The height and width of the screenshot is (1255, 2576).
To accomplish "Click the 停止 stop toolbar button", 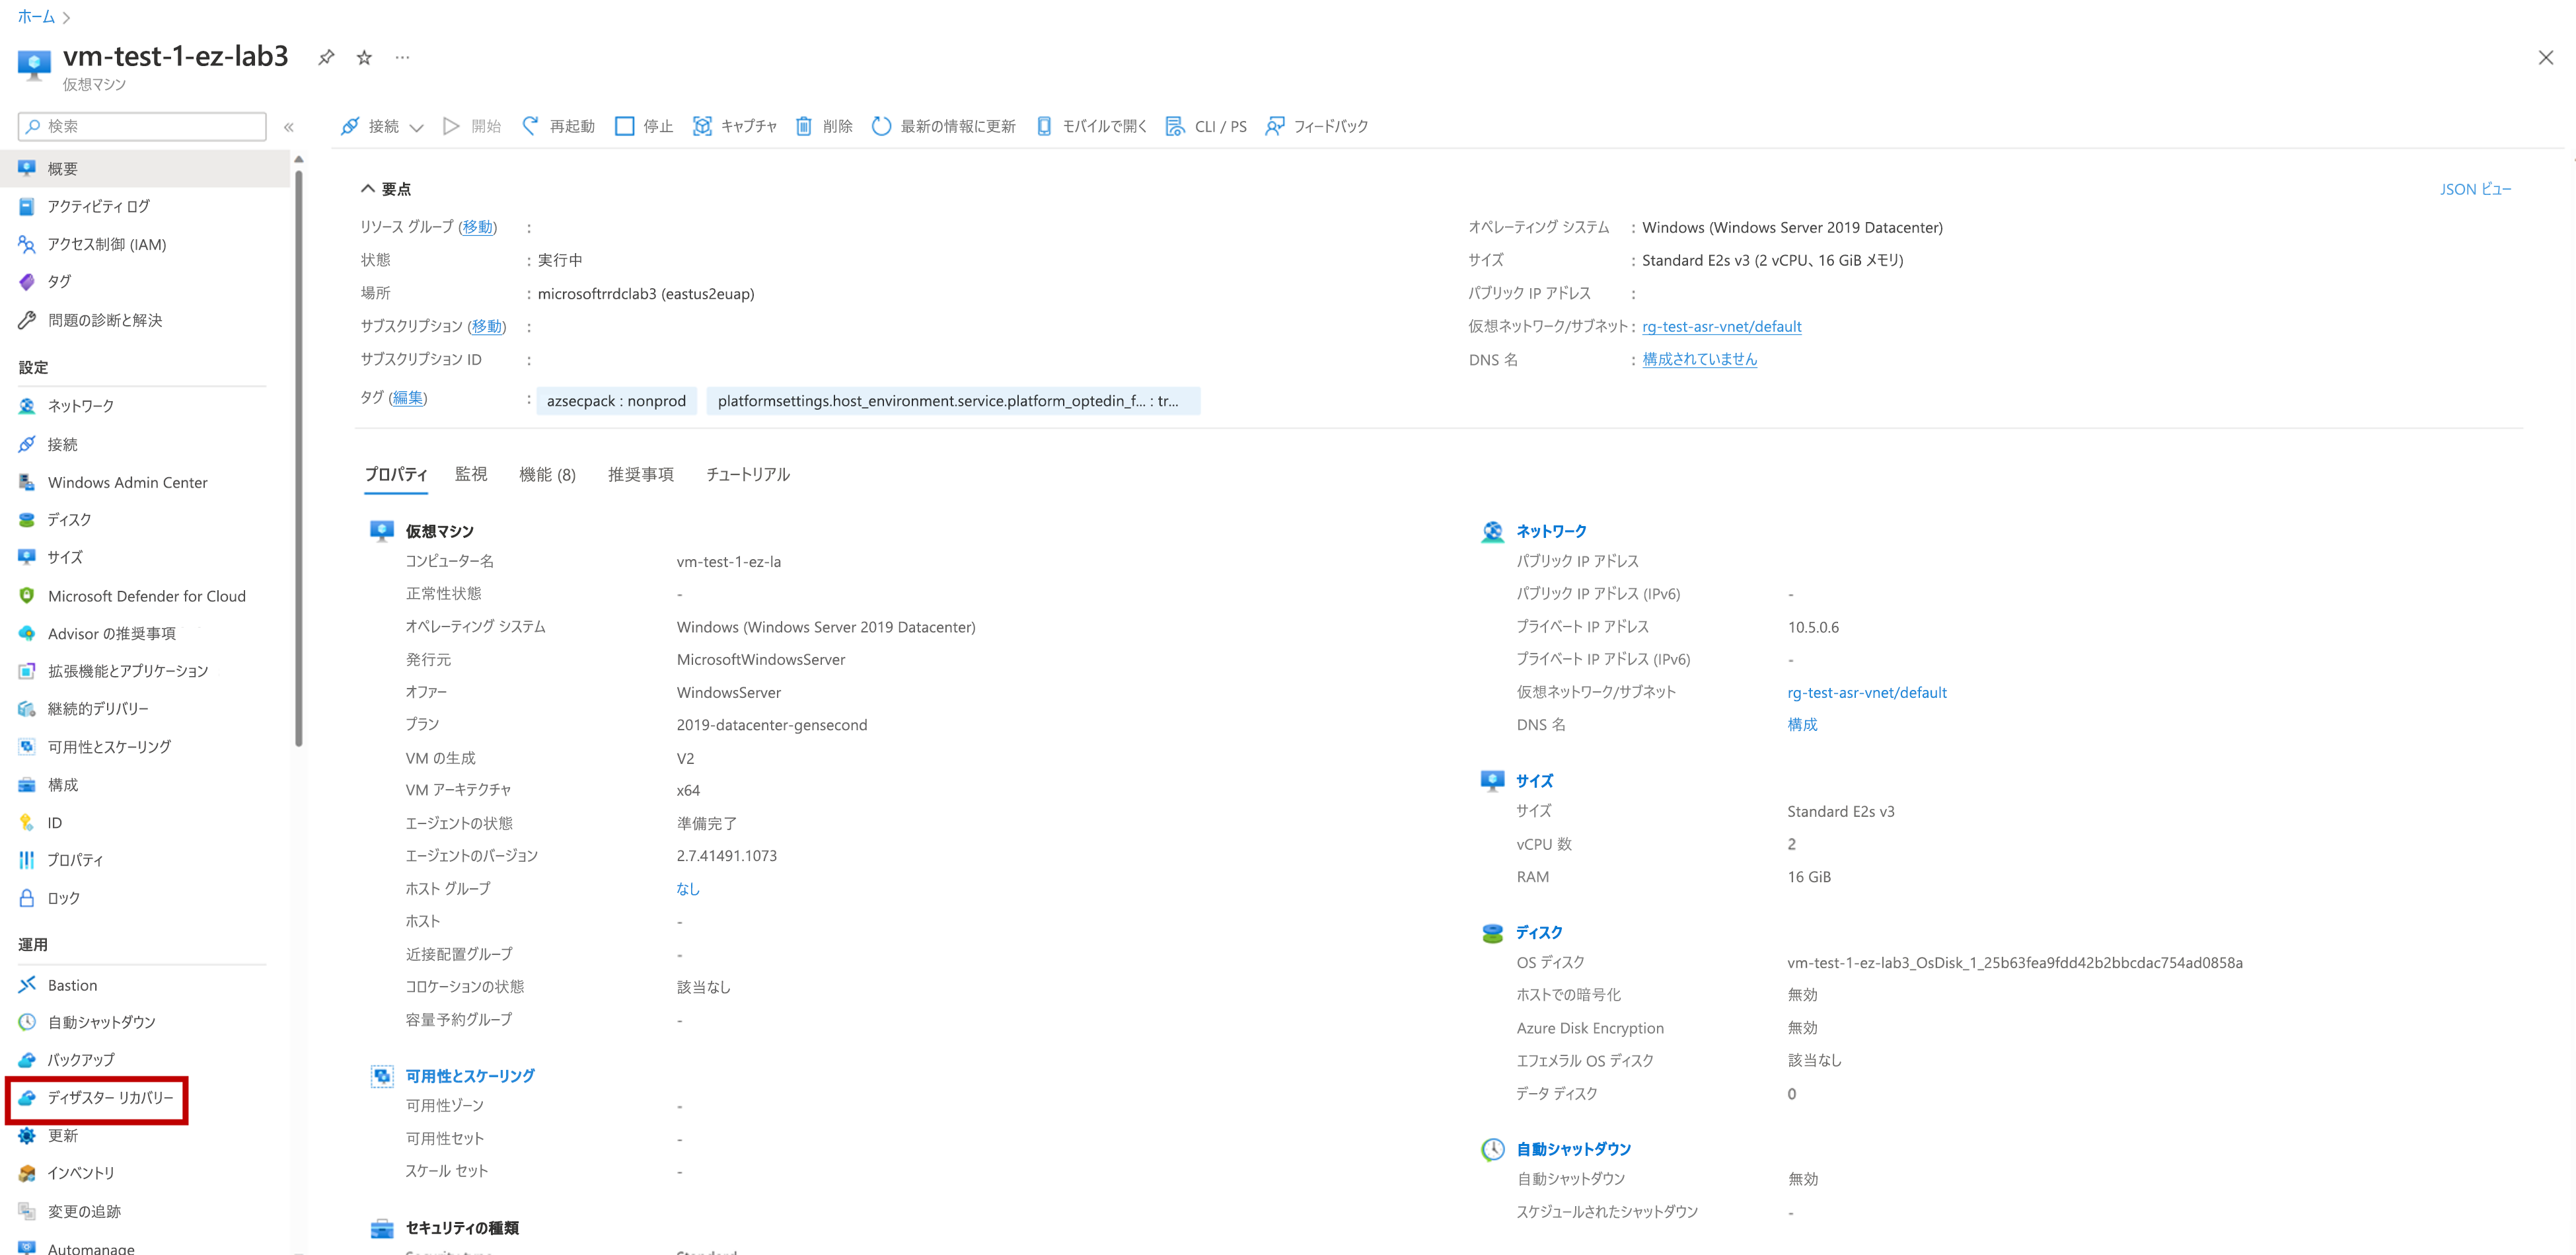I will [x=644, y=126].
